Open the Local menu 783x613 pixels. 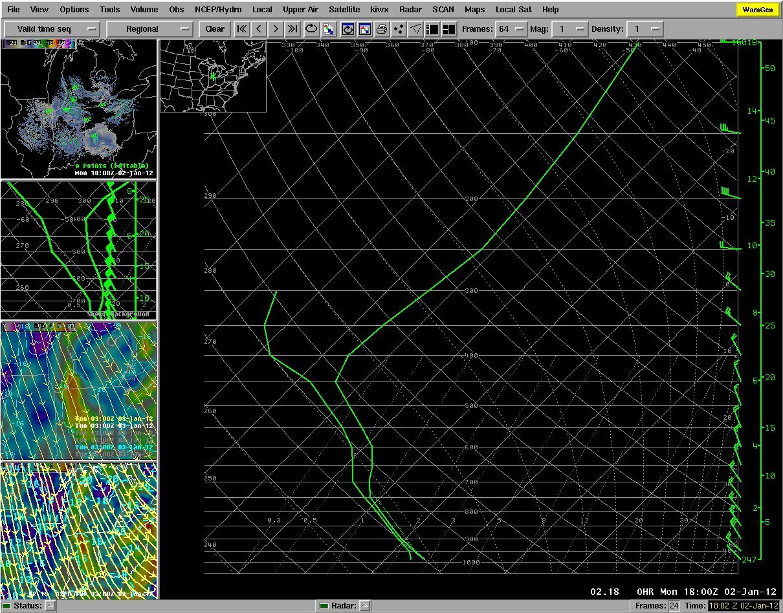click(262, 10)
